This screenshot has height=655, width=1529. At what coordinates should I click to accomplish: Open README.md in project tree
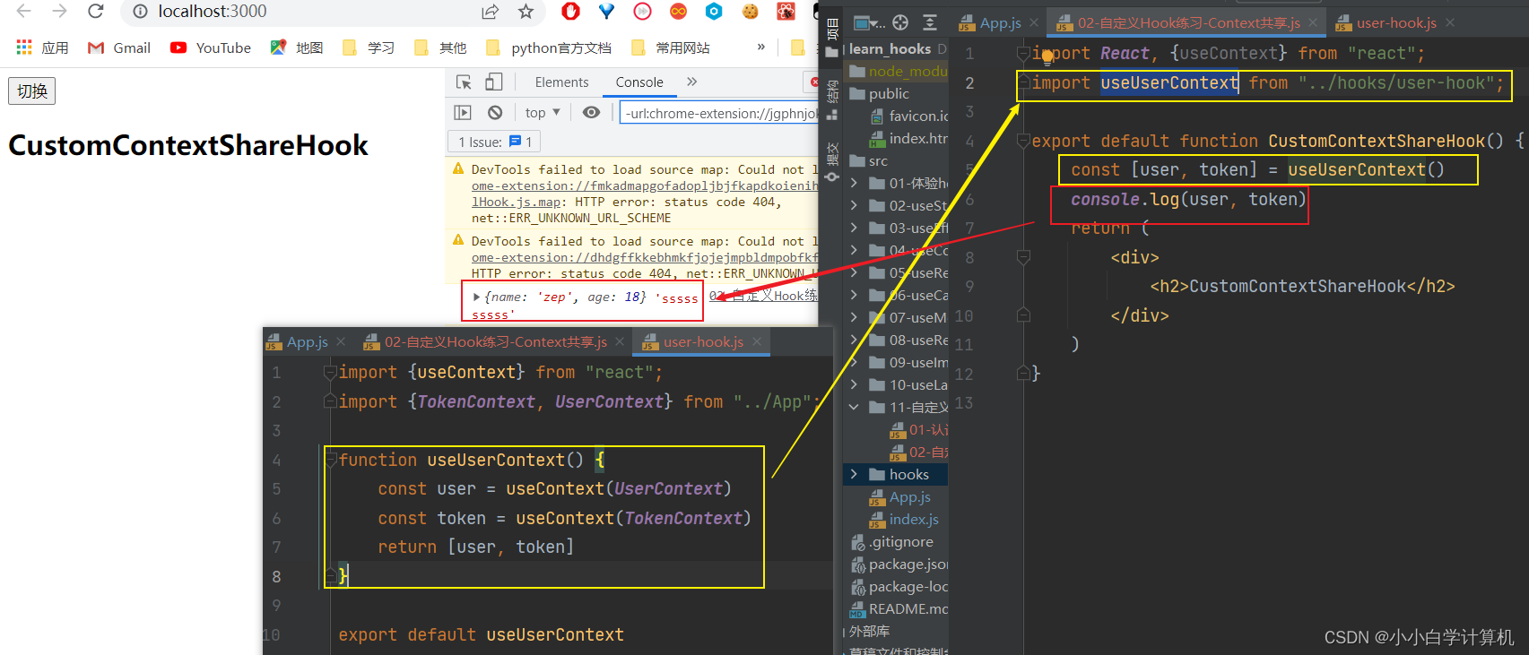point(899,608)
